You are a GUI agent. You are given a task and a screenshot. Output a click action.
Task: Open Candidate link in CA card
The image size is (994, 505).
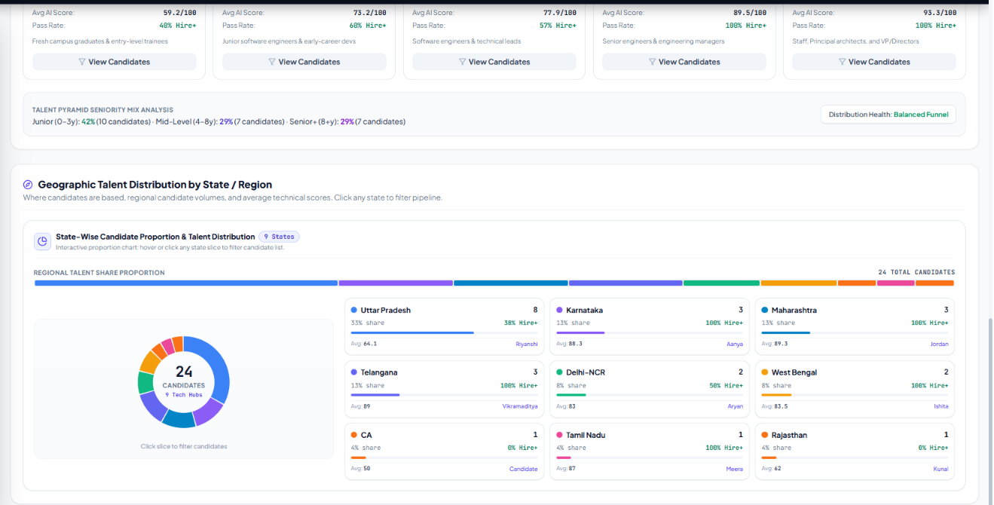524,469
